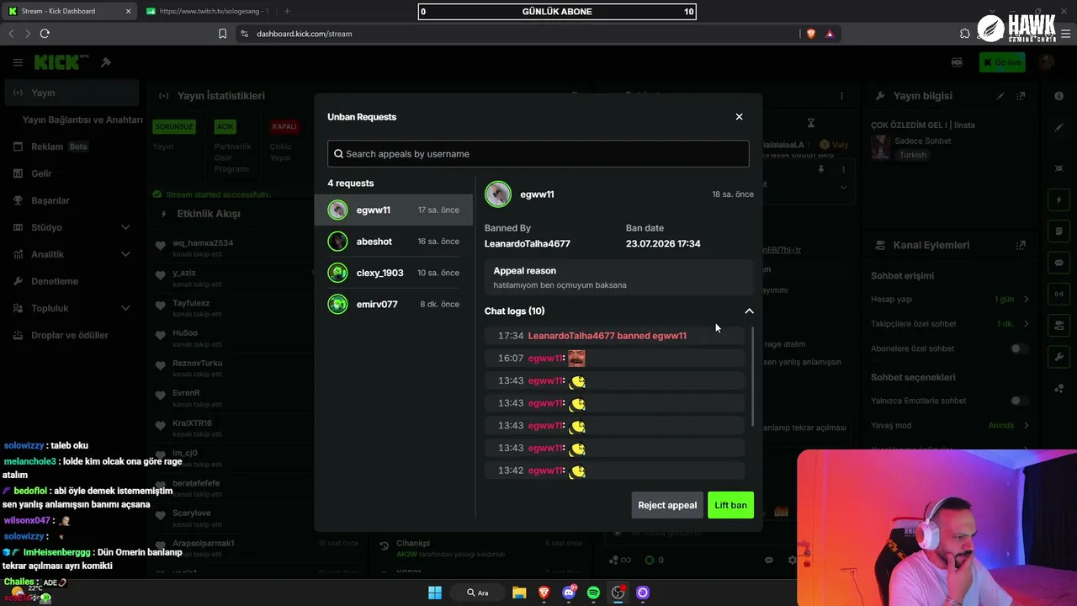This screenshot has height=606, width=1077.
Task: Open the Windows Start menu
Action: point(435,593)
